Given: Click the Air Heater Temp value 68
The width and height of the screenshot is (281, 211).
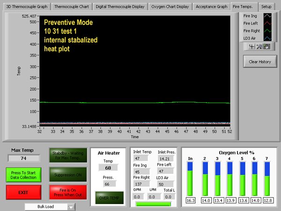Looking at the screenshot, I should tap(108, 168).
